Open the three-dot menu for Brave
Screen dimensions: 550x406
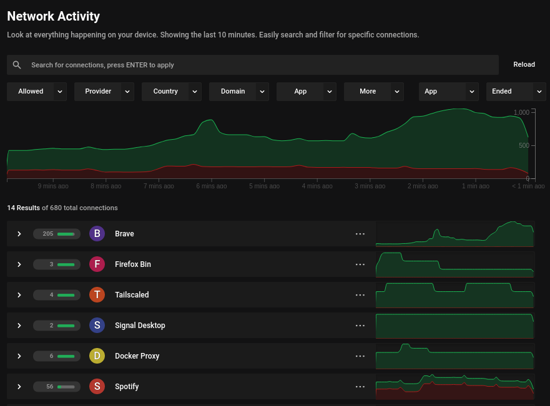[360, 234]
